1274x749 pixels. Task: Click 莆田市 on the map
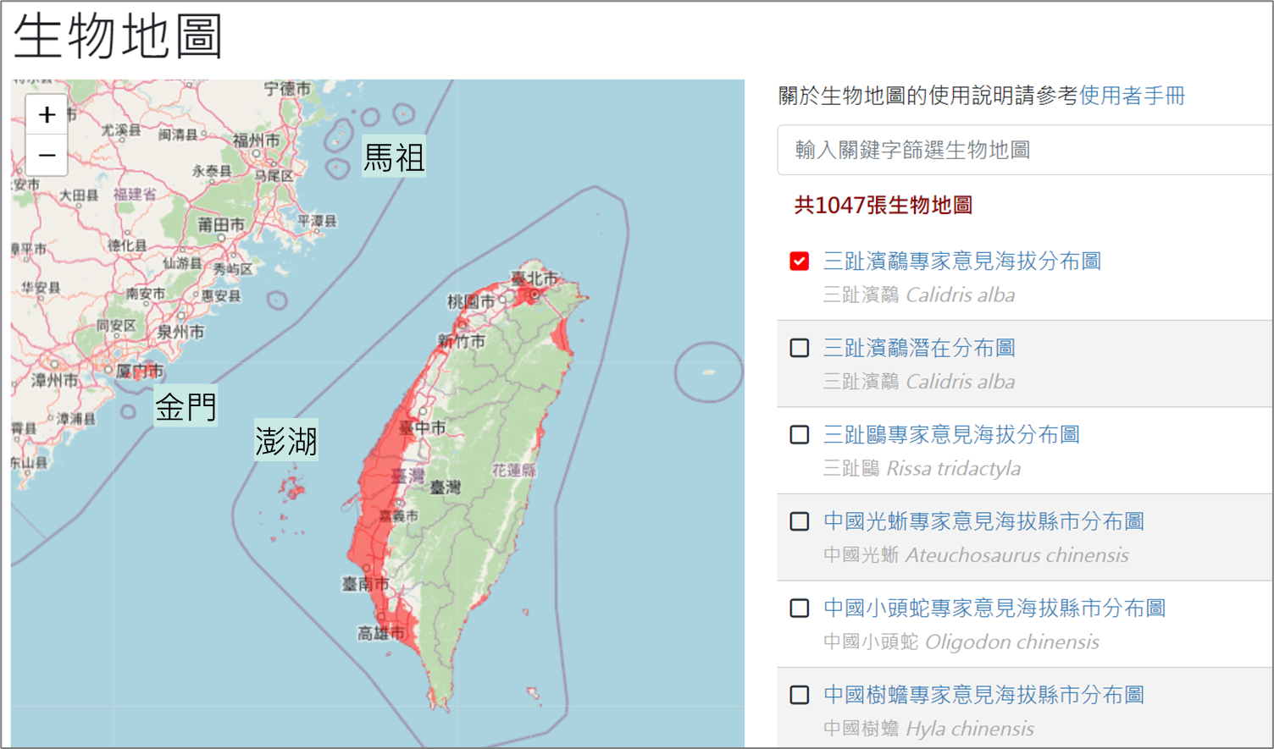[x=221, y=224]
